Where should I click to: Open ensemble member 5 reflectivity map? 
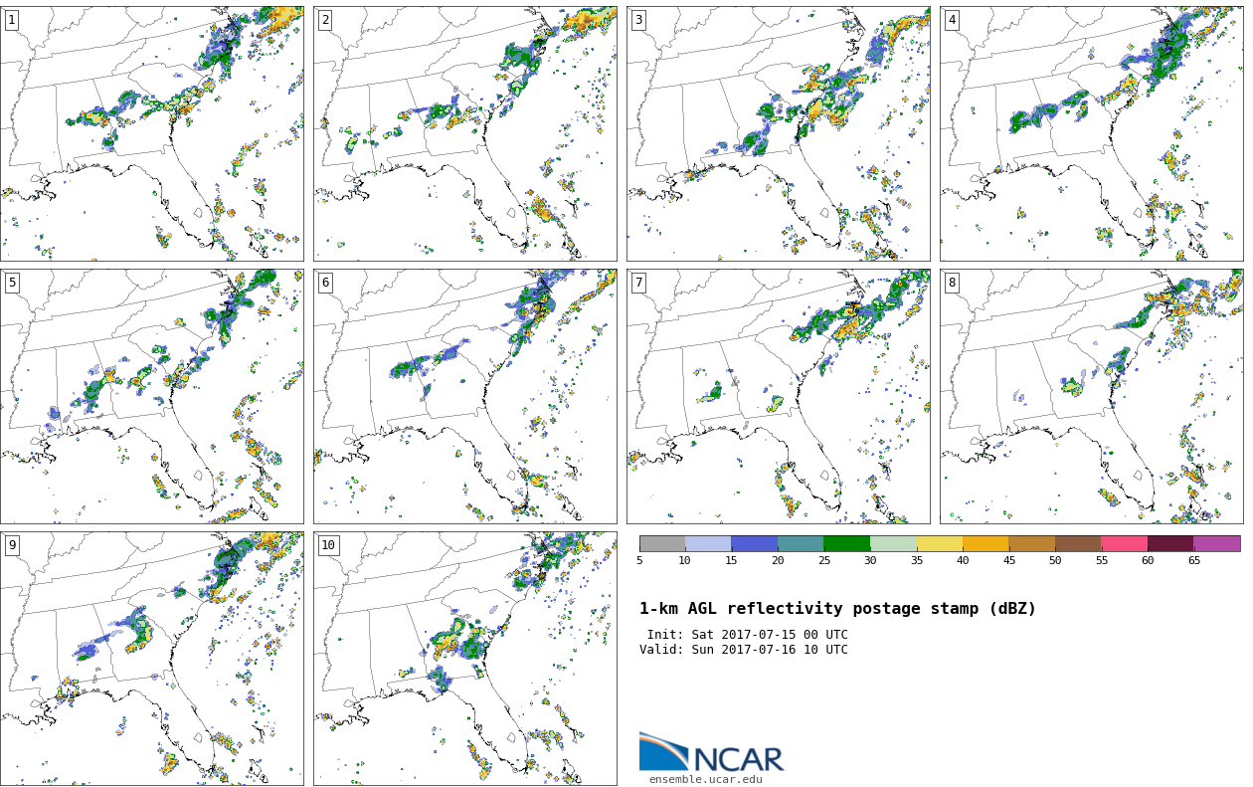tap(152, 396)
